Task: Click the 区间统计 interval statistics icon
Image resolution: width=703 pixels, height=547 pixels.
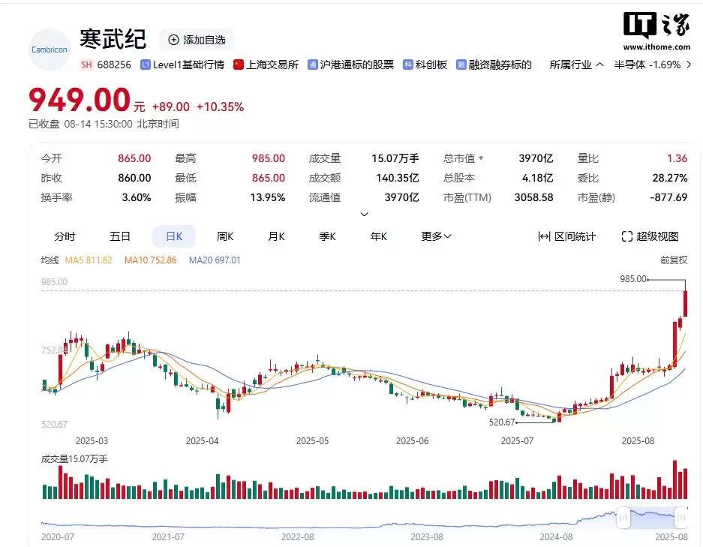Action: click(544, 236)
